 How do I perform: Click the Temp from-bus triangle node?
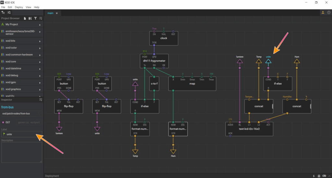click(x=259, y=61)
